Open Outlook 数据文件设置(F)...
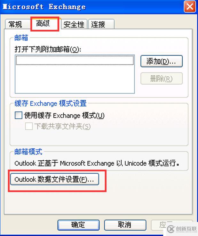Screen dimensions: 198x236 pyautogui.click(x=55, y=179)
